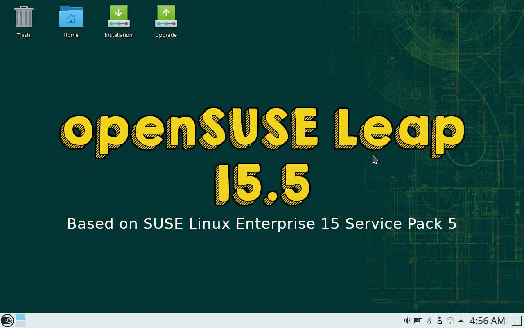Open the removable device notifier tray icon
This screenshot has height=328, width=524.
click(x=440, y=321)
